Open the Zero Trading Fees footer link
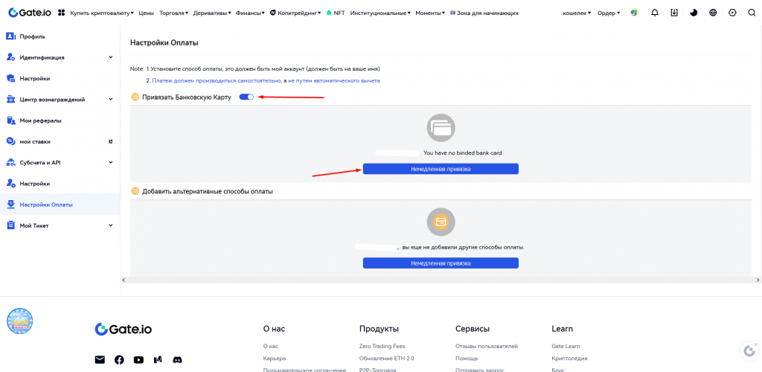The height and width of the screenshot is (372, 762). pos(382,346)
